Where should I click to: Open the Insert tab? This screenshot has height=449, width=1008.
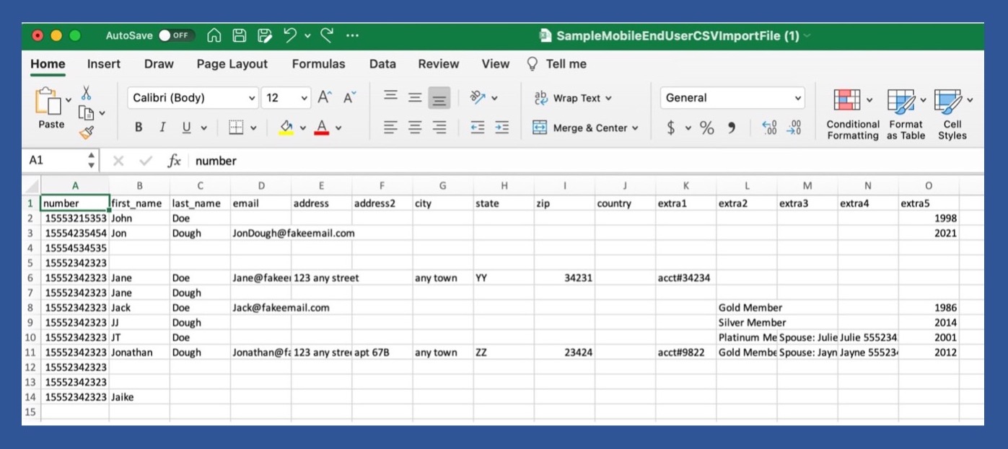[x=104, y=64]
